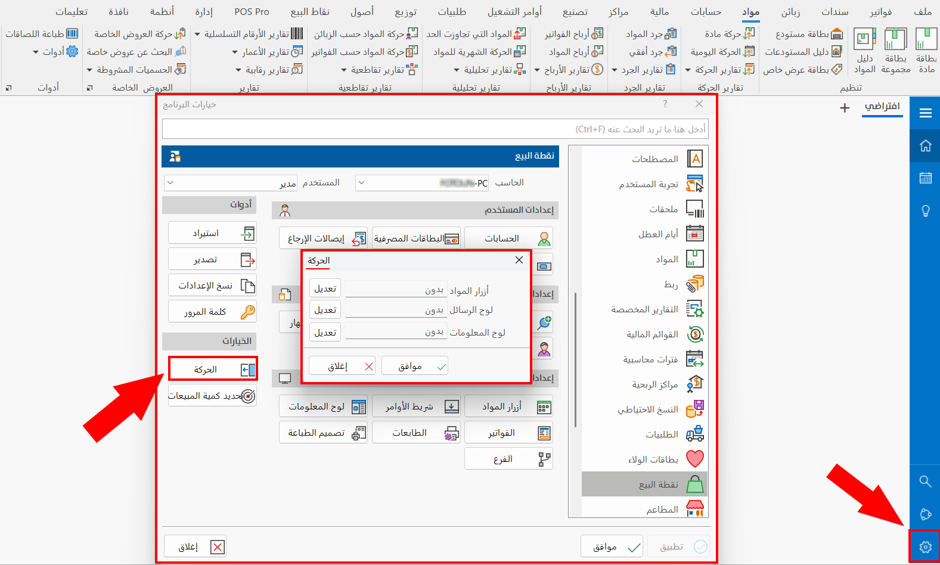Screen dimensions: 940x565
Task: Open the settings gear in the sidebar
Action: [x=925, y=547]
